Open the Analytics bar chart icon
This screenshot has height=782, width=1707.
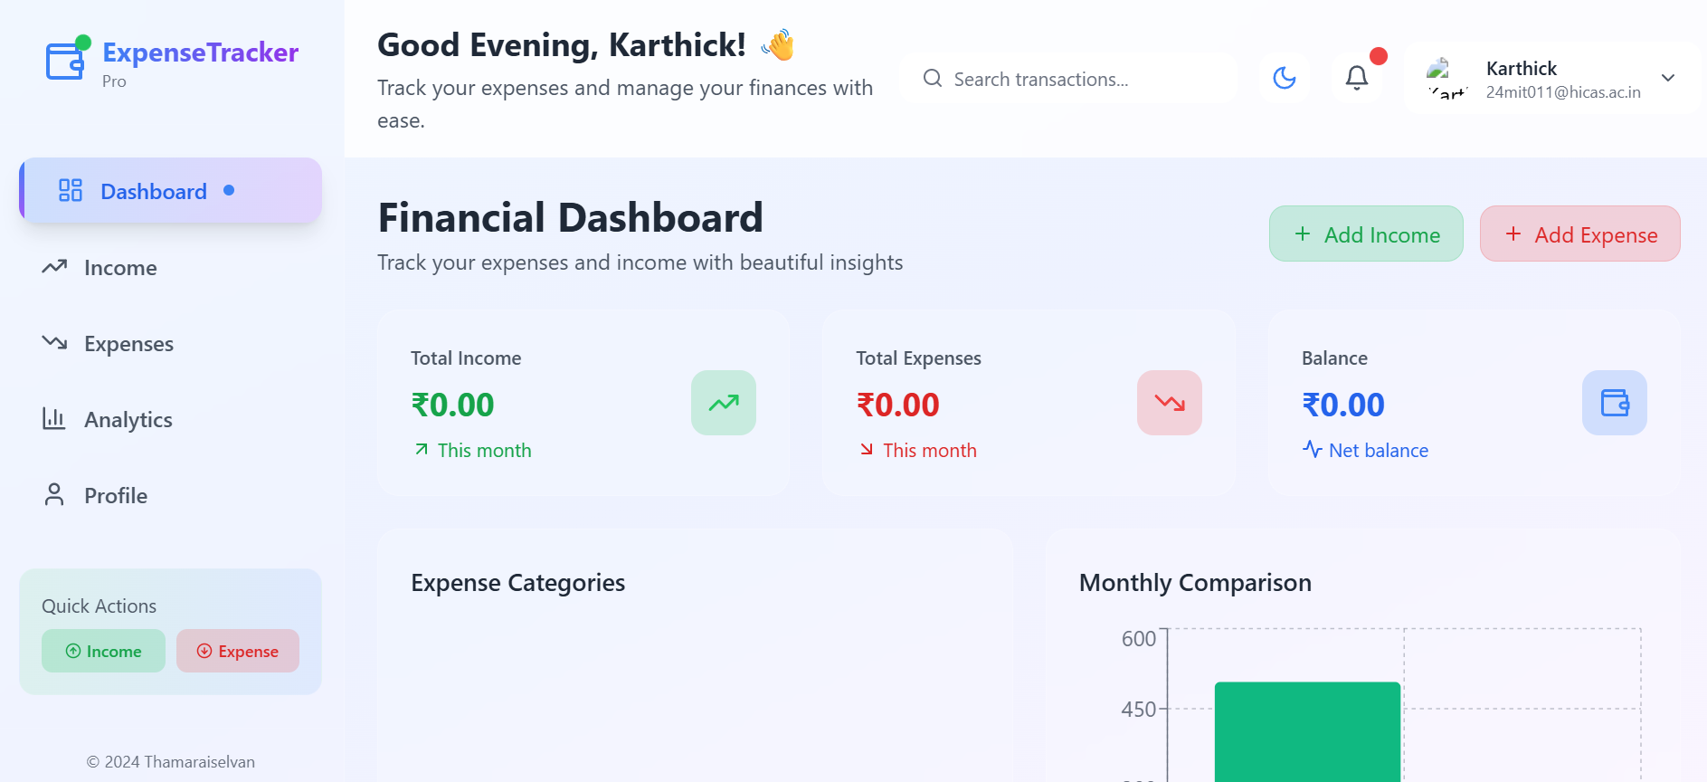[x=54, y=419]
